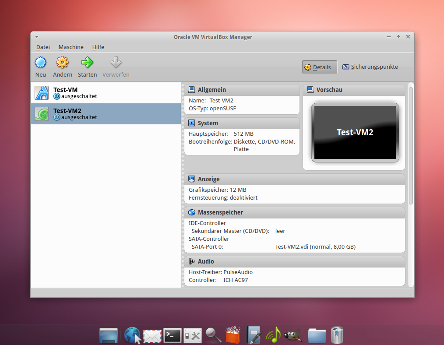Click the power state icon under Test-VM2
This screenshot has height=345, width=444.
coord(57,117)
